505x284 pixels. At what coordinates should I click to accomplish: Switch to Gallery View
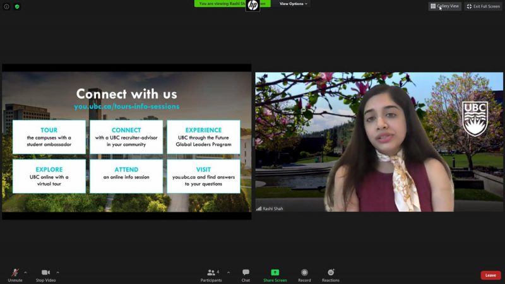[x=445, y=6]
